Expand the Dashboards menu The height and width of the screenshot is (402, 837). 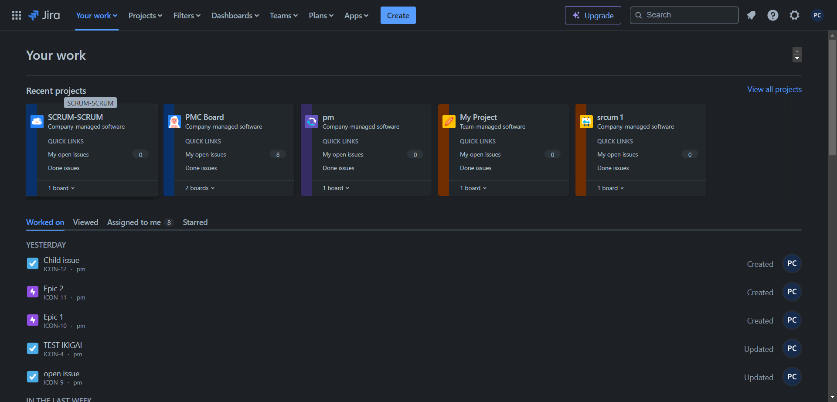[235, 16]
